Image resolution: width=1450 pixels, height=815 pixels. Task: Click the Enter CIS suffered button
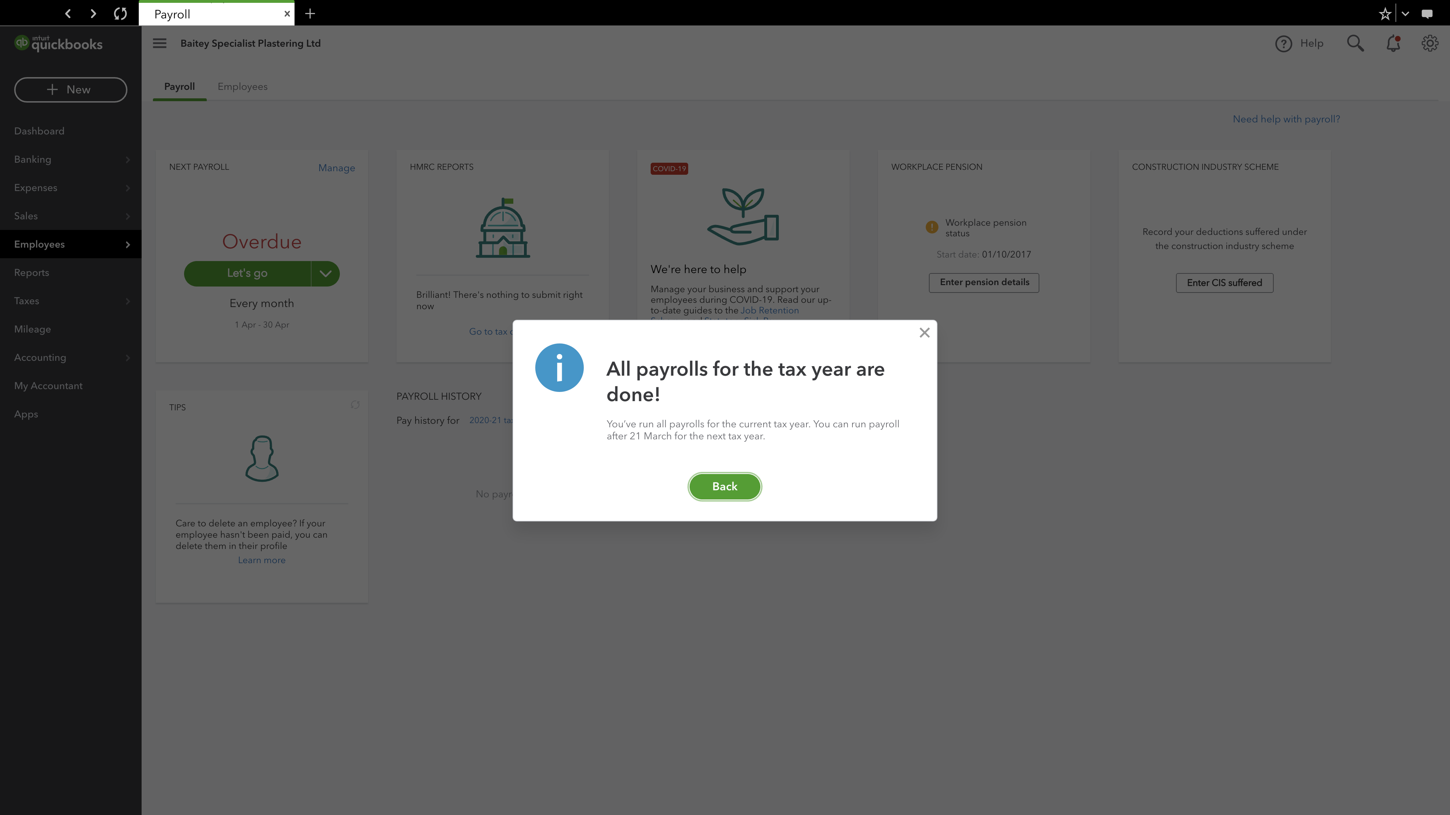[x=1224, y=283]
